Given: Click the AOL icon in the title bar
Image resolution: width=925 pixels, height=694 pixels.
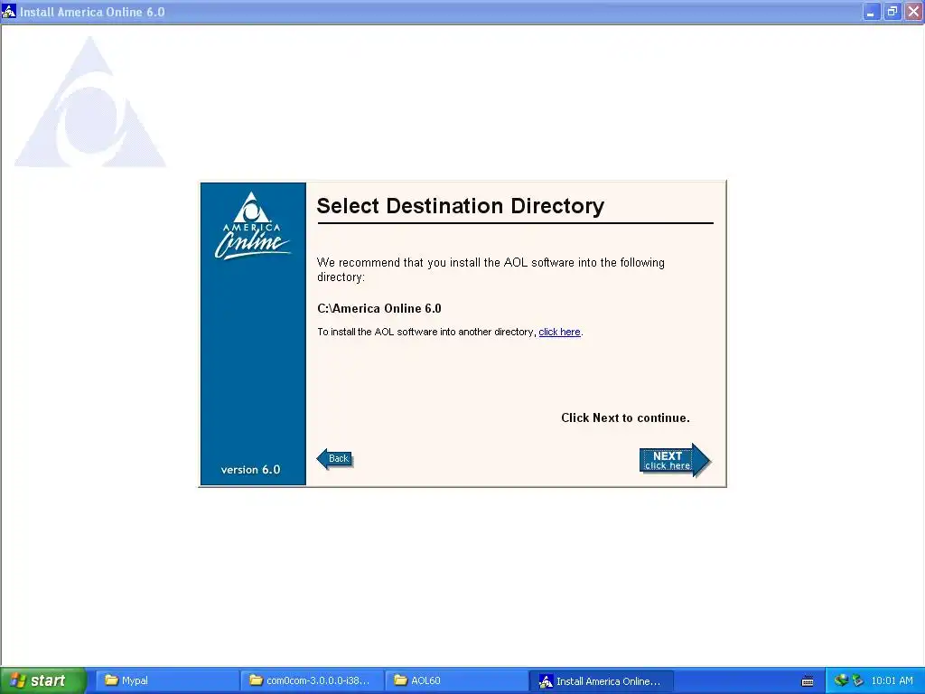Looking at the screenshot, I should [9, 11].
